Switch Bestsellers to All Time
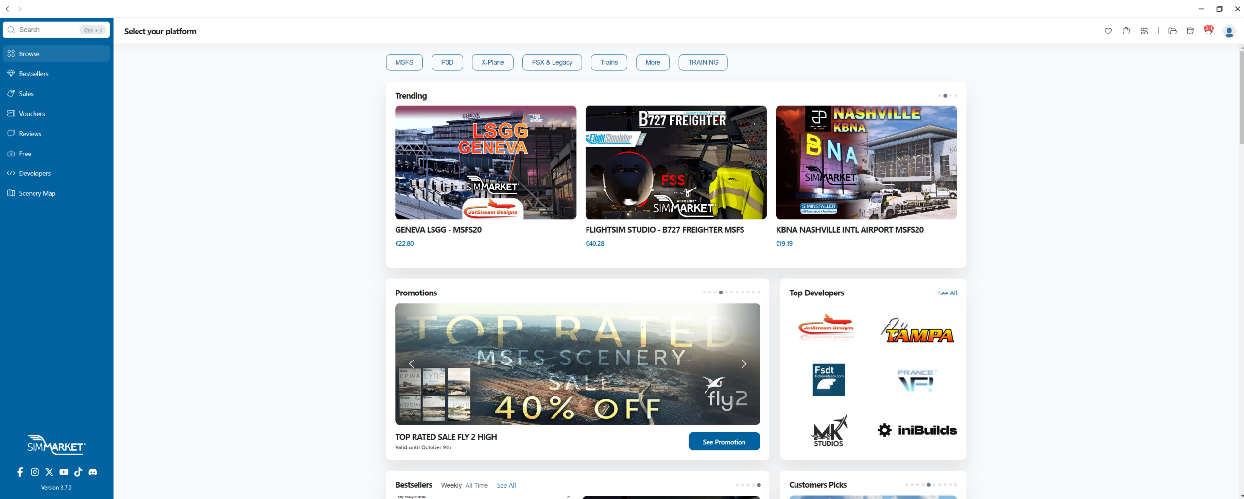Image resolution: width=1244 pixels, height=499 pixels. (x=476, y=485)
